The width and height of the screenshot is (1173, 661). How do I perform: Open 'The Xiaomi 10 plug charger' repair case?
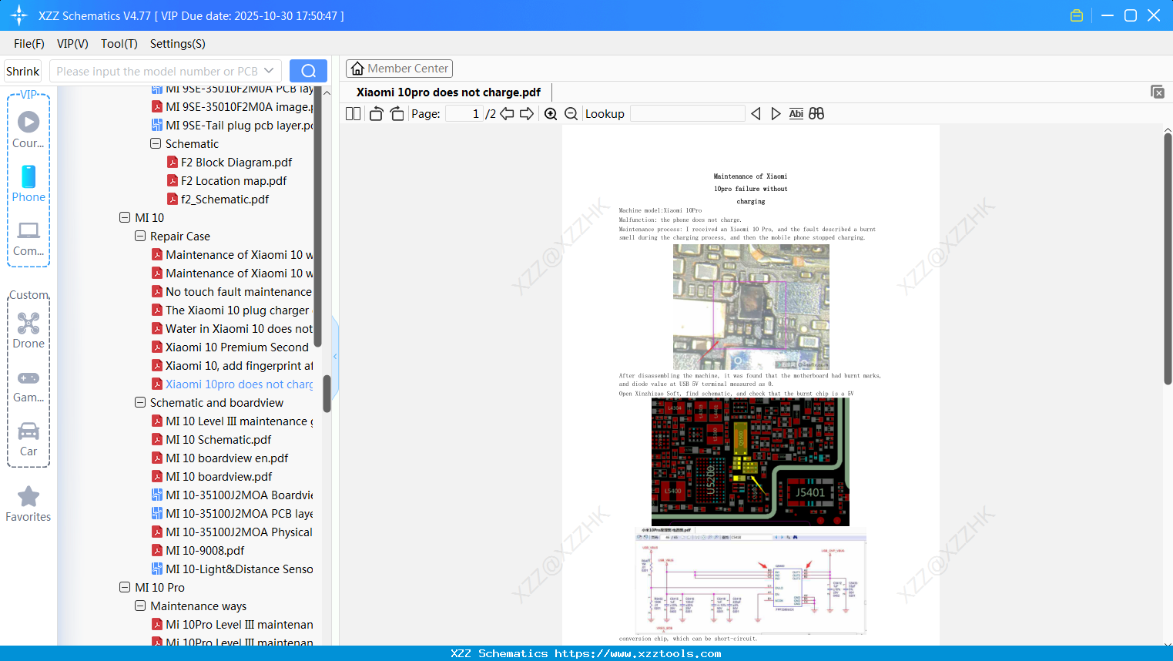point(232,310)
